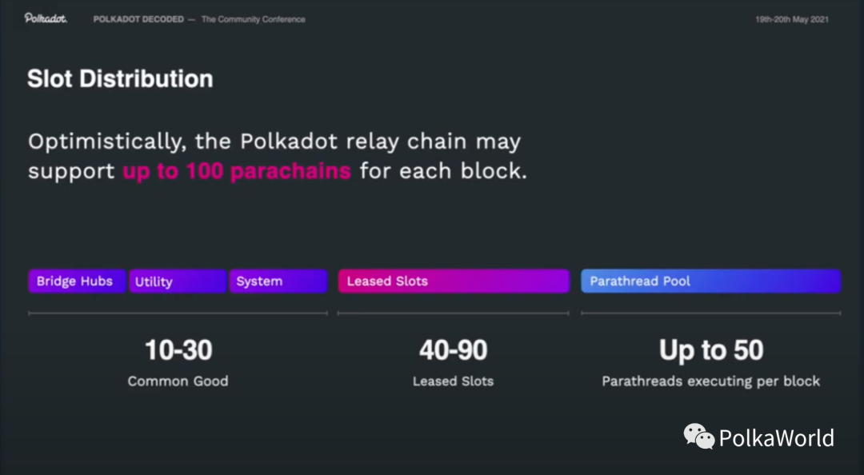Select the System purple label

(x=278, y=281)
